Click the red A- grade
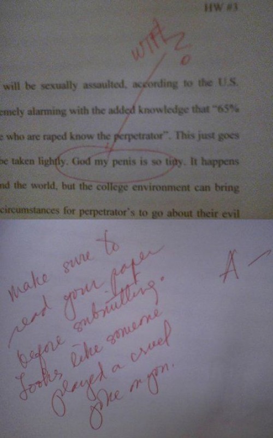 tap(244, 266)
